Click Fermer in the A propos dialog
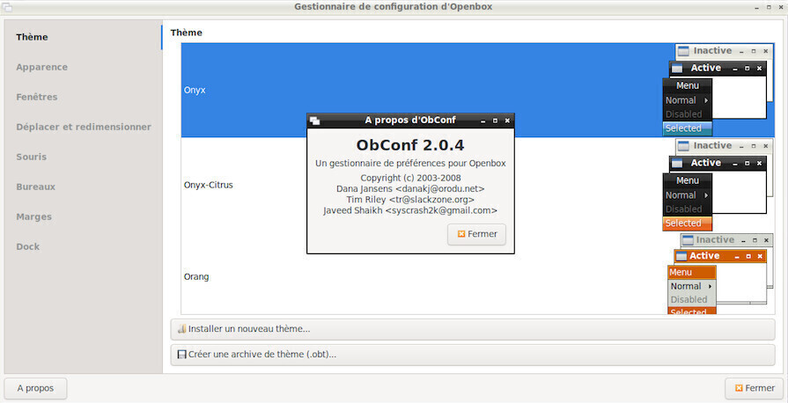Image resolution: width=788 pixels, height=403 pixels. 476,234
